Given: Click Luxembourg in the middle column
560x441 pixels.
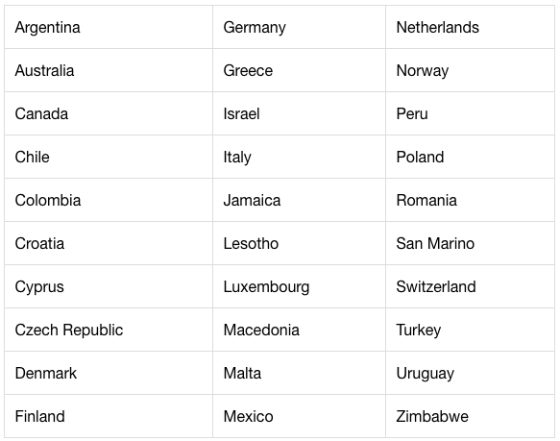Looking at the screenshot, I should click(300, 286).
